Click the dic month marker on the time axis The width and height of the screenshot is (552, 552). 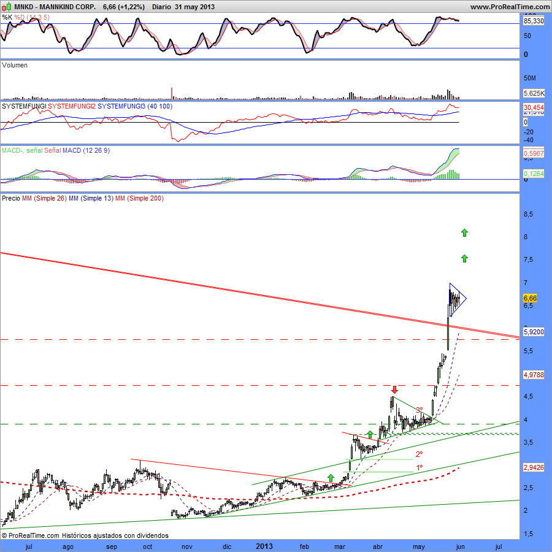coord(227,546)
